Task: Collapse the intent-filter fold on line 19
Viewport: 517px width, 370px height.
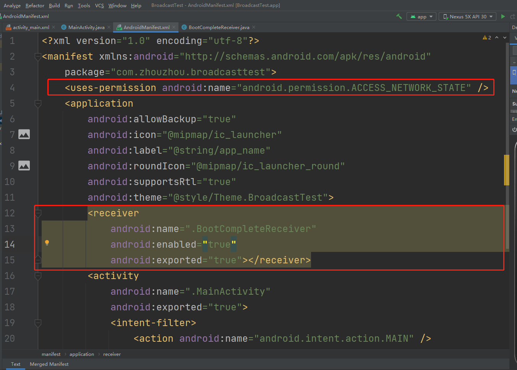Action: (38, 323)
